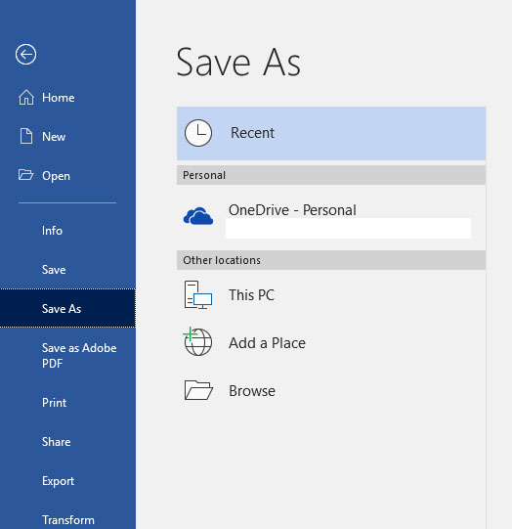The height and width of the screenshot is (529, 512).
Task: Click the Recent clock icon
Action: (198, 133)
